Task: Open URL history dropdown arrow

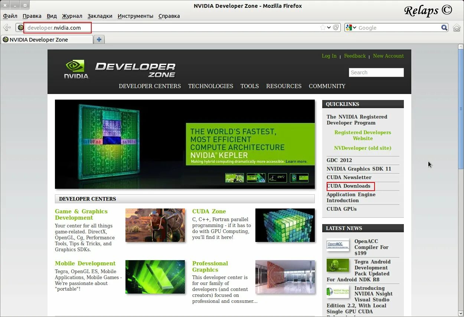Action: pyautogui.click(x=329, y=28)
